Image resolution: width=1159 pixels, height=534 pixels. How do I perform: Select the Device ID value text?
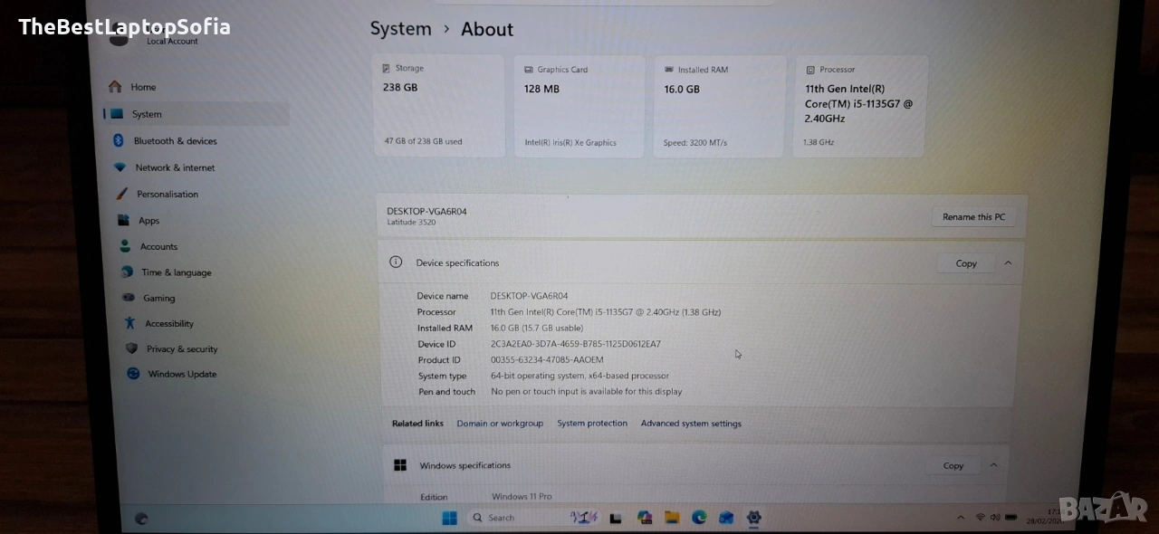point(576,344)
